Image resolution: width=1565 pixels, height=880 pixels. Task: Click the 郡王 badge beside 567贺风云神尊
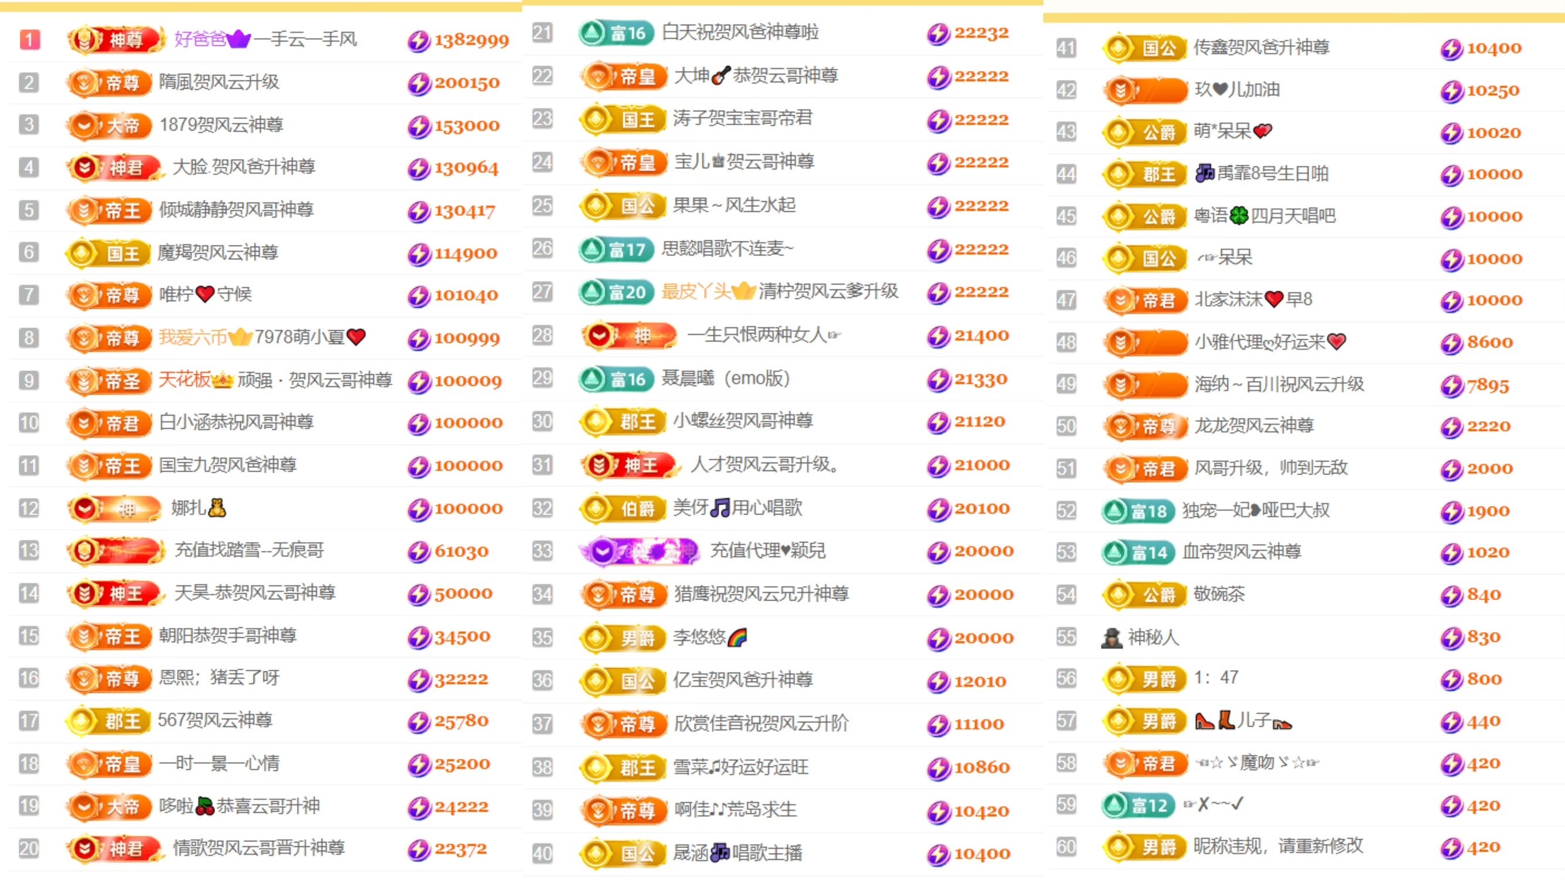pyautogui.click(x=108, y=721)
